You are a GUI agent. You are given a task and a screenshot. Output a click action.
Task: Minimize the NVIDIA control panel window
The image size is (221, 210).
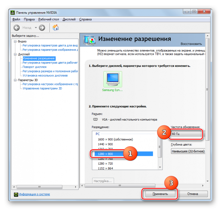click(x=187, y=11)
